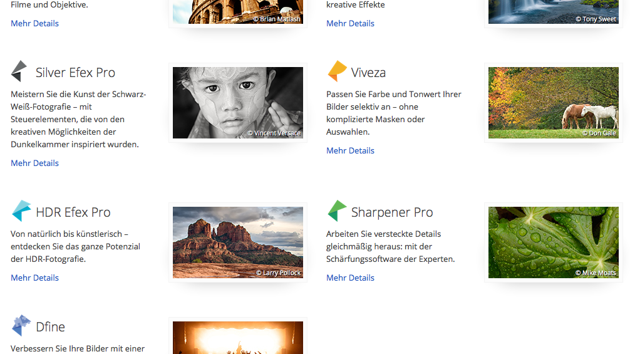The image size is (630, 354).
Task: Open the Colosseum photo by Brian Matiash
Action: (238, 11)
